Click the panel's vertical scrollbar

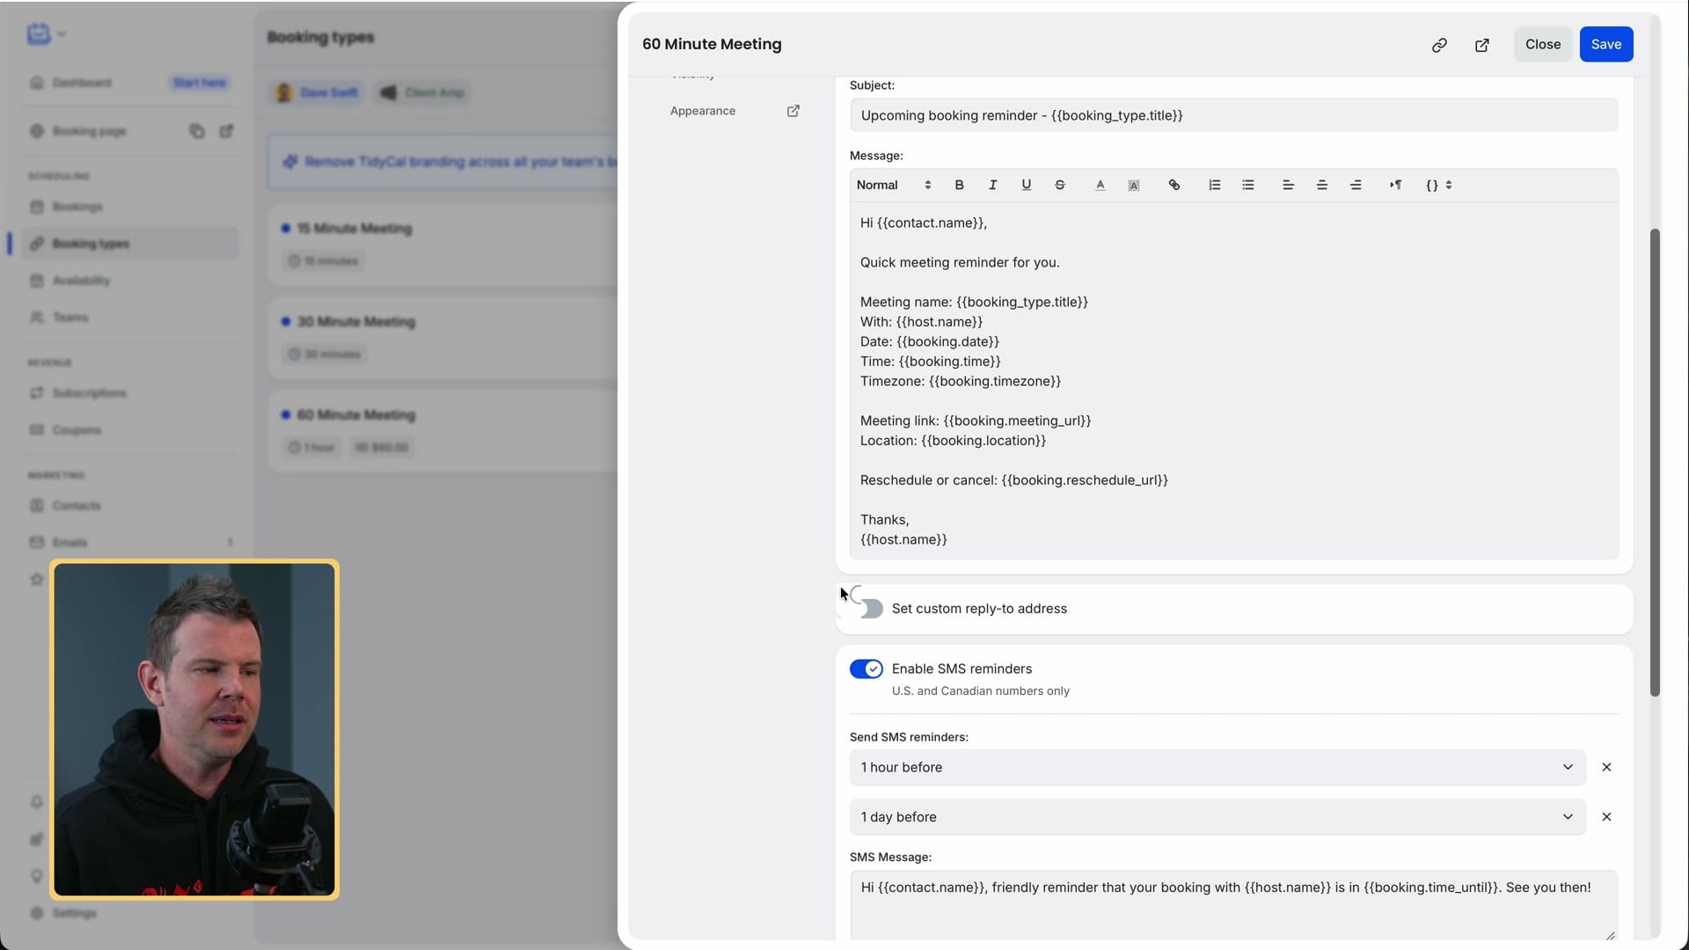click(x=1655, y=462)
